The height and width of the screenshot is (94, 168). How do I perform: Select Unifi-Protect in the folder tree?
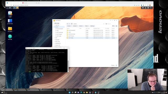tap(59, 34)
